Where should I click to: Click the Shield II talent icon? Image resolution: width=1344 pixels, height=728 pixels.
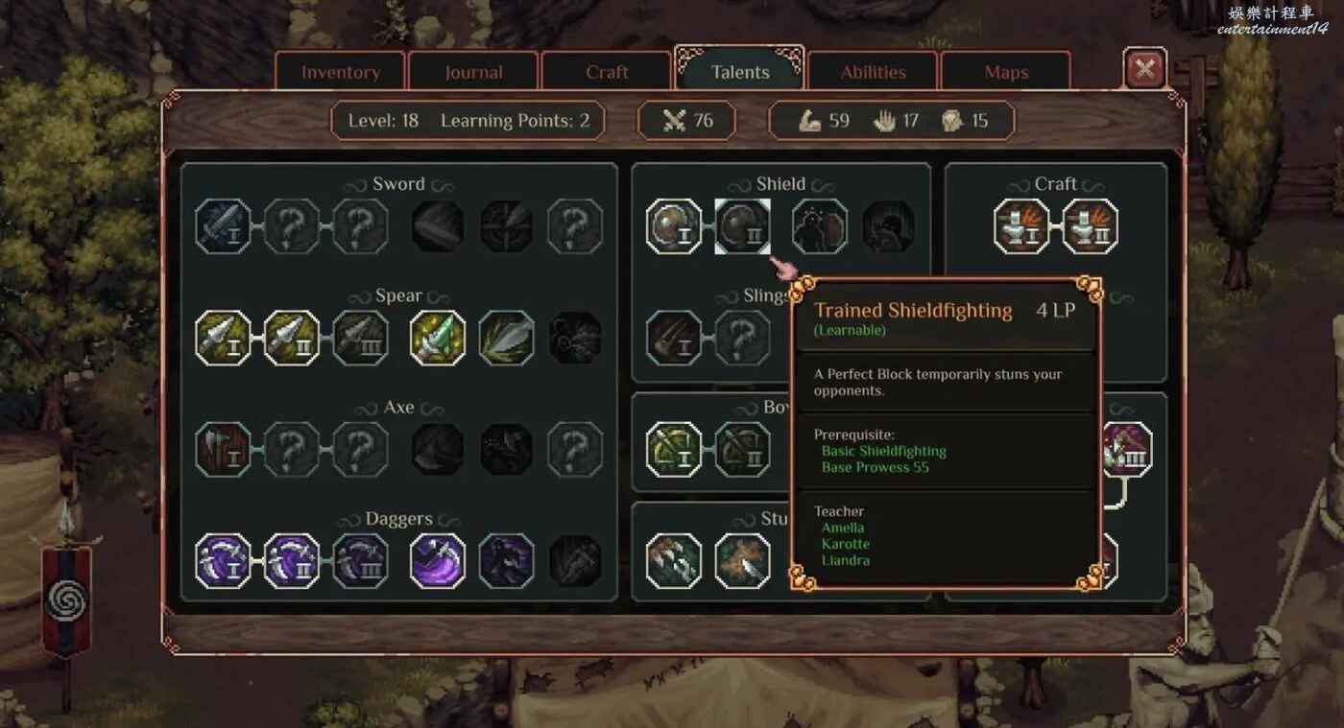[x=742, y=226]
